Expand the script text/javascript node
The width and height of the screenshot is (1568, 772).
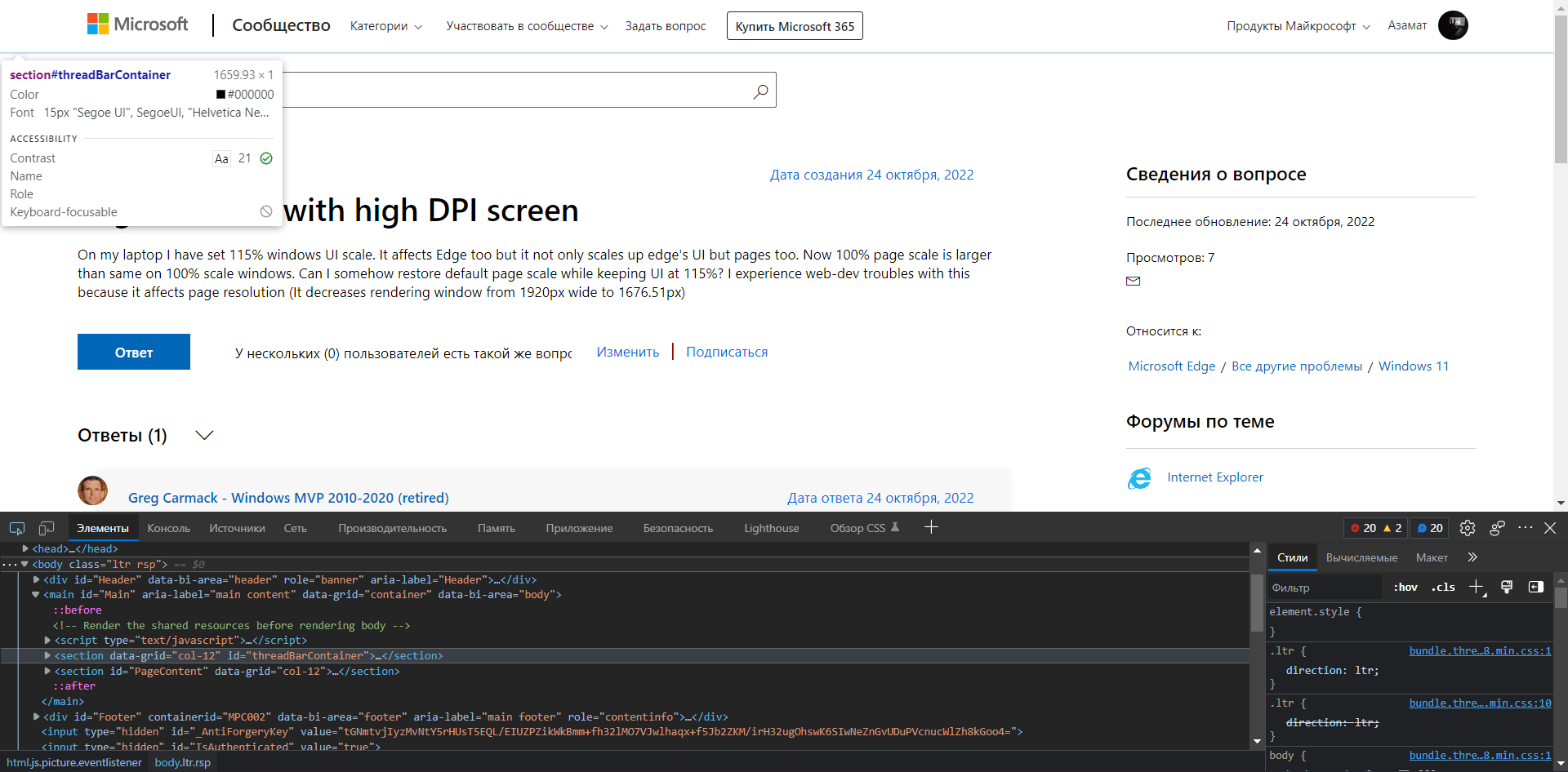(x=47, y=641)
